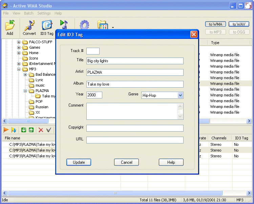Click the Add files toolbar icon

(10, 27)
